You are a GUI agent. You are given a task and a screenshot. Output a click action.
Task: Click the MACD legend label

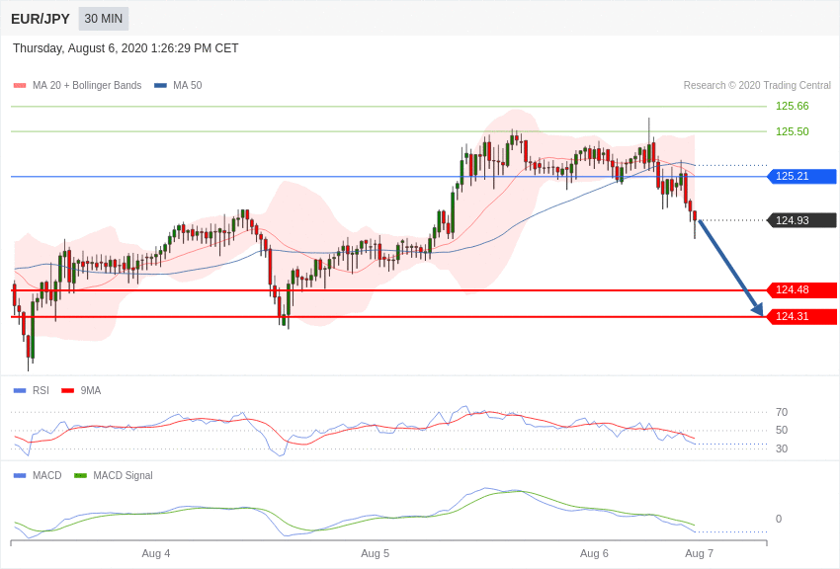point(47,476)
